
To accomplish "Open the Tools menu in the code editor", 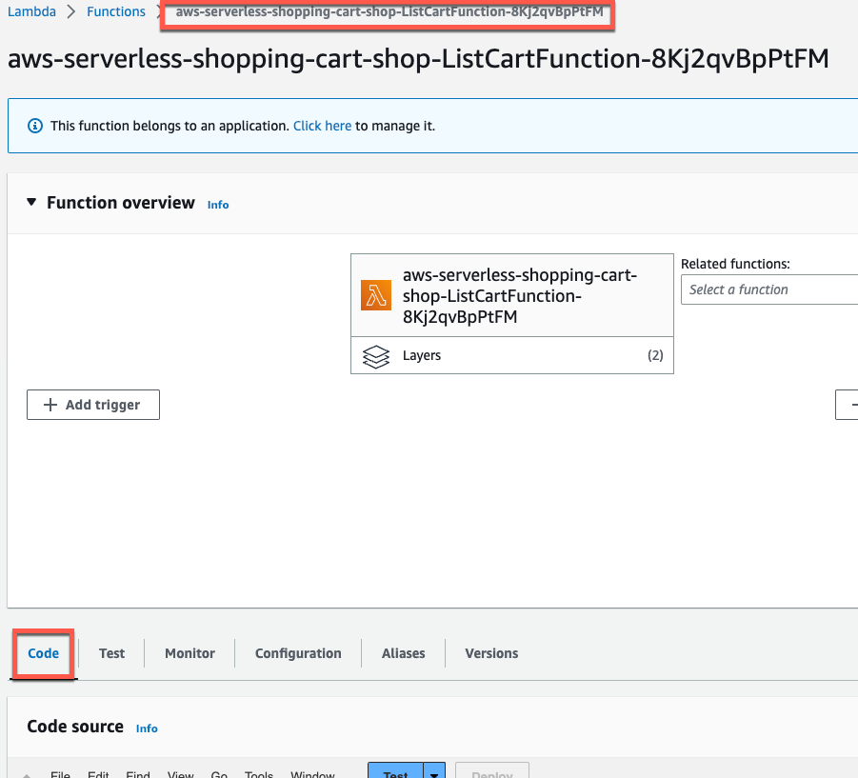I will pyautogui.click(x=259, y=773).
